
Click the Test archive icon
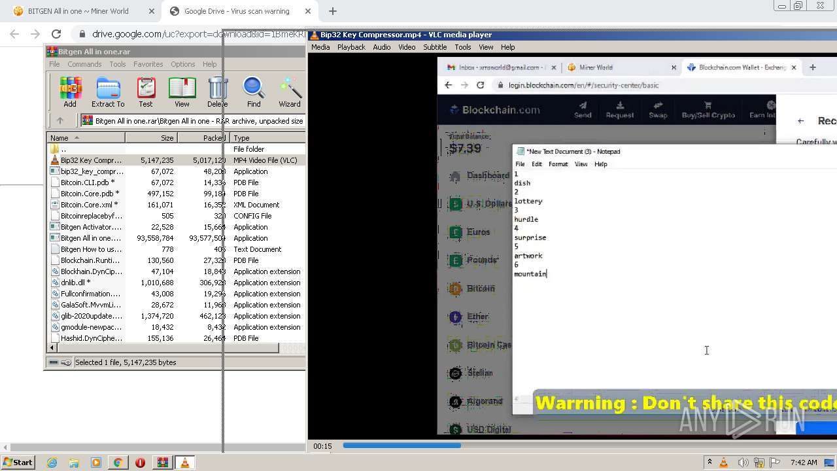coord(146,92)
